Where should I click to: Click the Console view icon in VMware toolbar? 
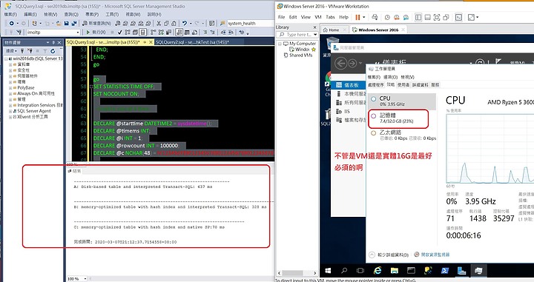tap(459, 17)
